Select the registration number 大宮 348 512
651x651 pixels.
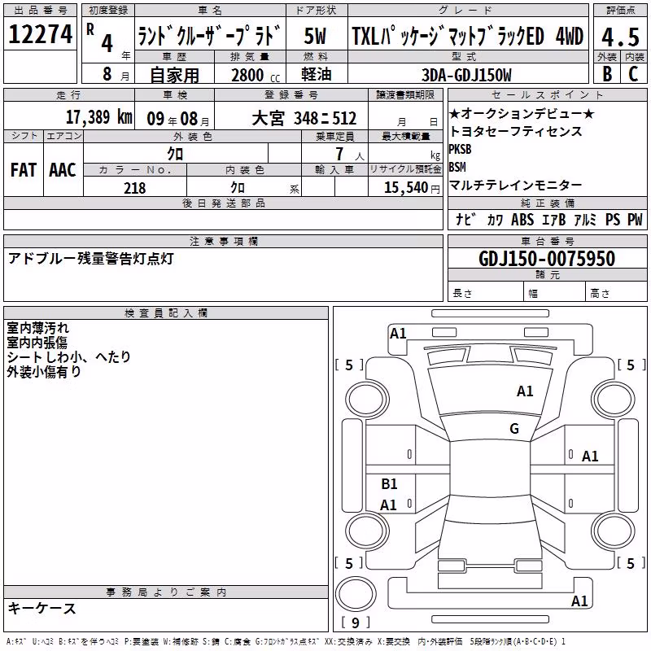point(304,119)
